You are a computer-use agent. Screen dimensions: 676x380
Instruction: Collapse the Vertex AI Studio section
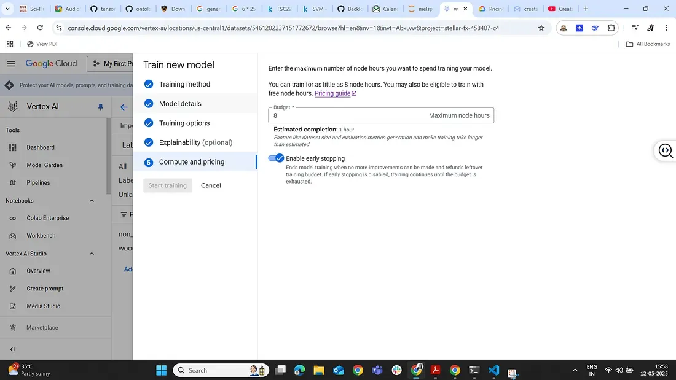92,253
